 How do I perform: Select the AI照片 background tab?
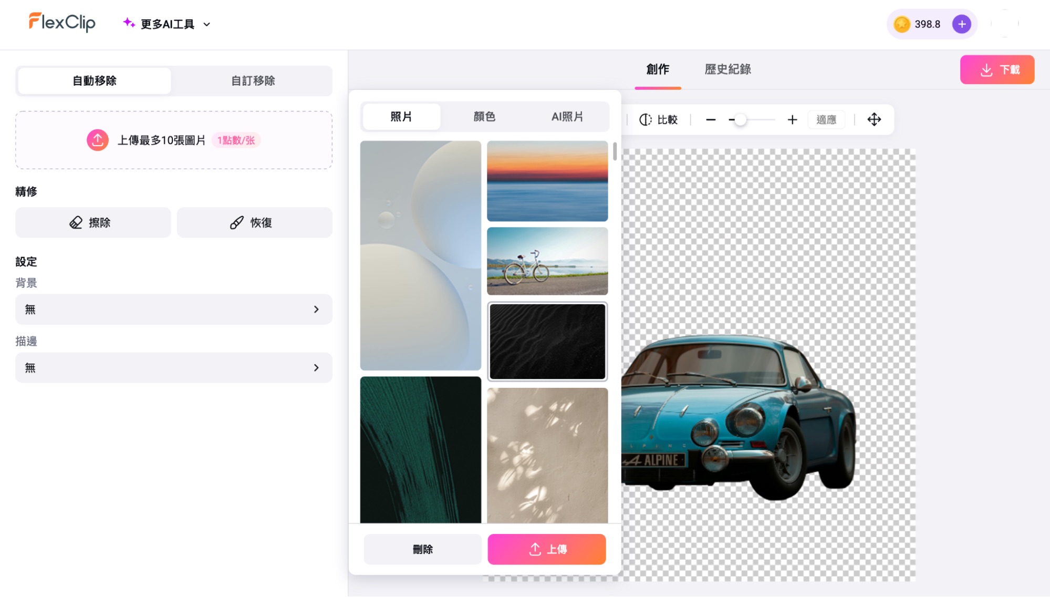567,117
